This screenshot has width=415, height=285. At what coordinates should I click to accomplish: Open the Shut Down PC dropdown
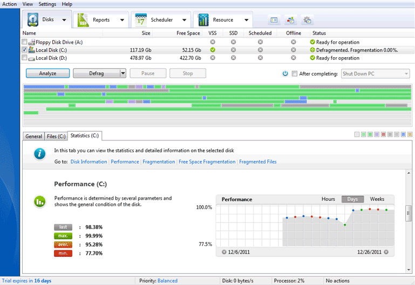(375, 73)
